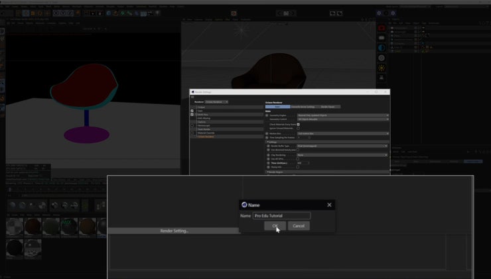Select Octane Renderer in the settings list
491x279 pixels.
[x=206, y=137]
